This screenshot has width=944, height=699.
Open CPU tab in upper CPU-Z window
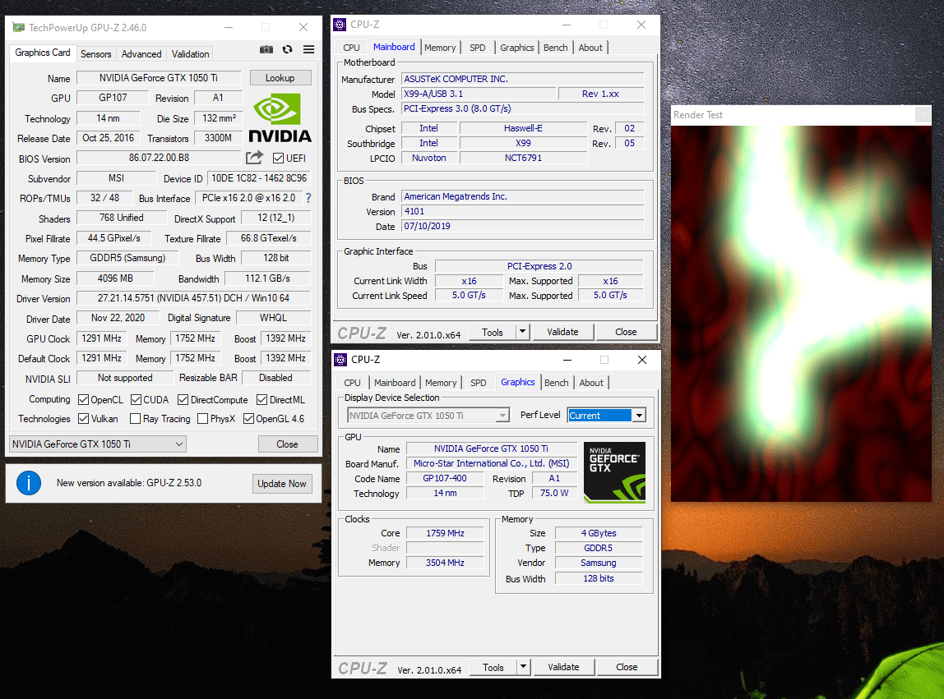(x=352, y=48)
